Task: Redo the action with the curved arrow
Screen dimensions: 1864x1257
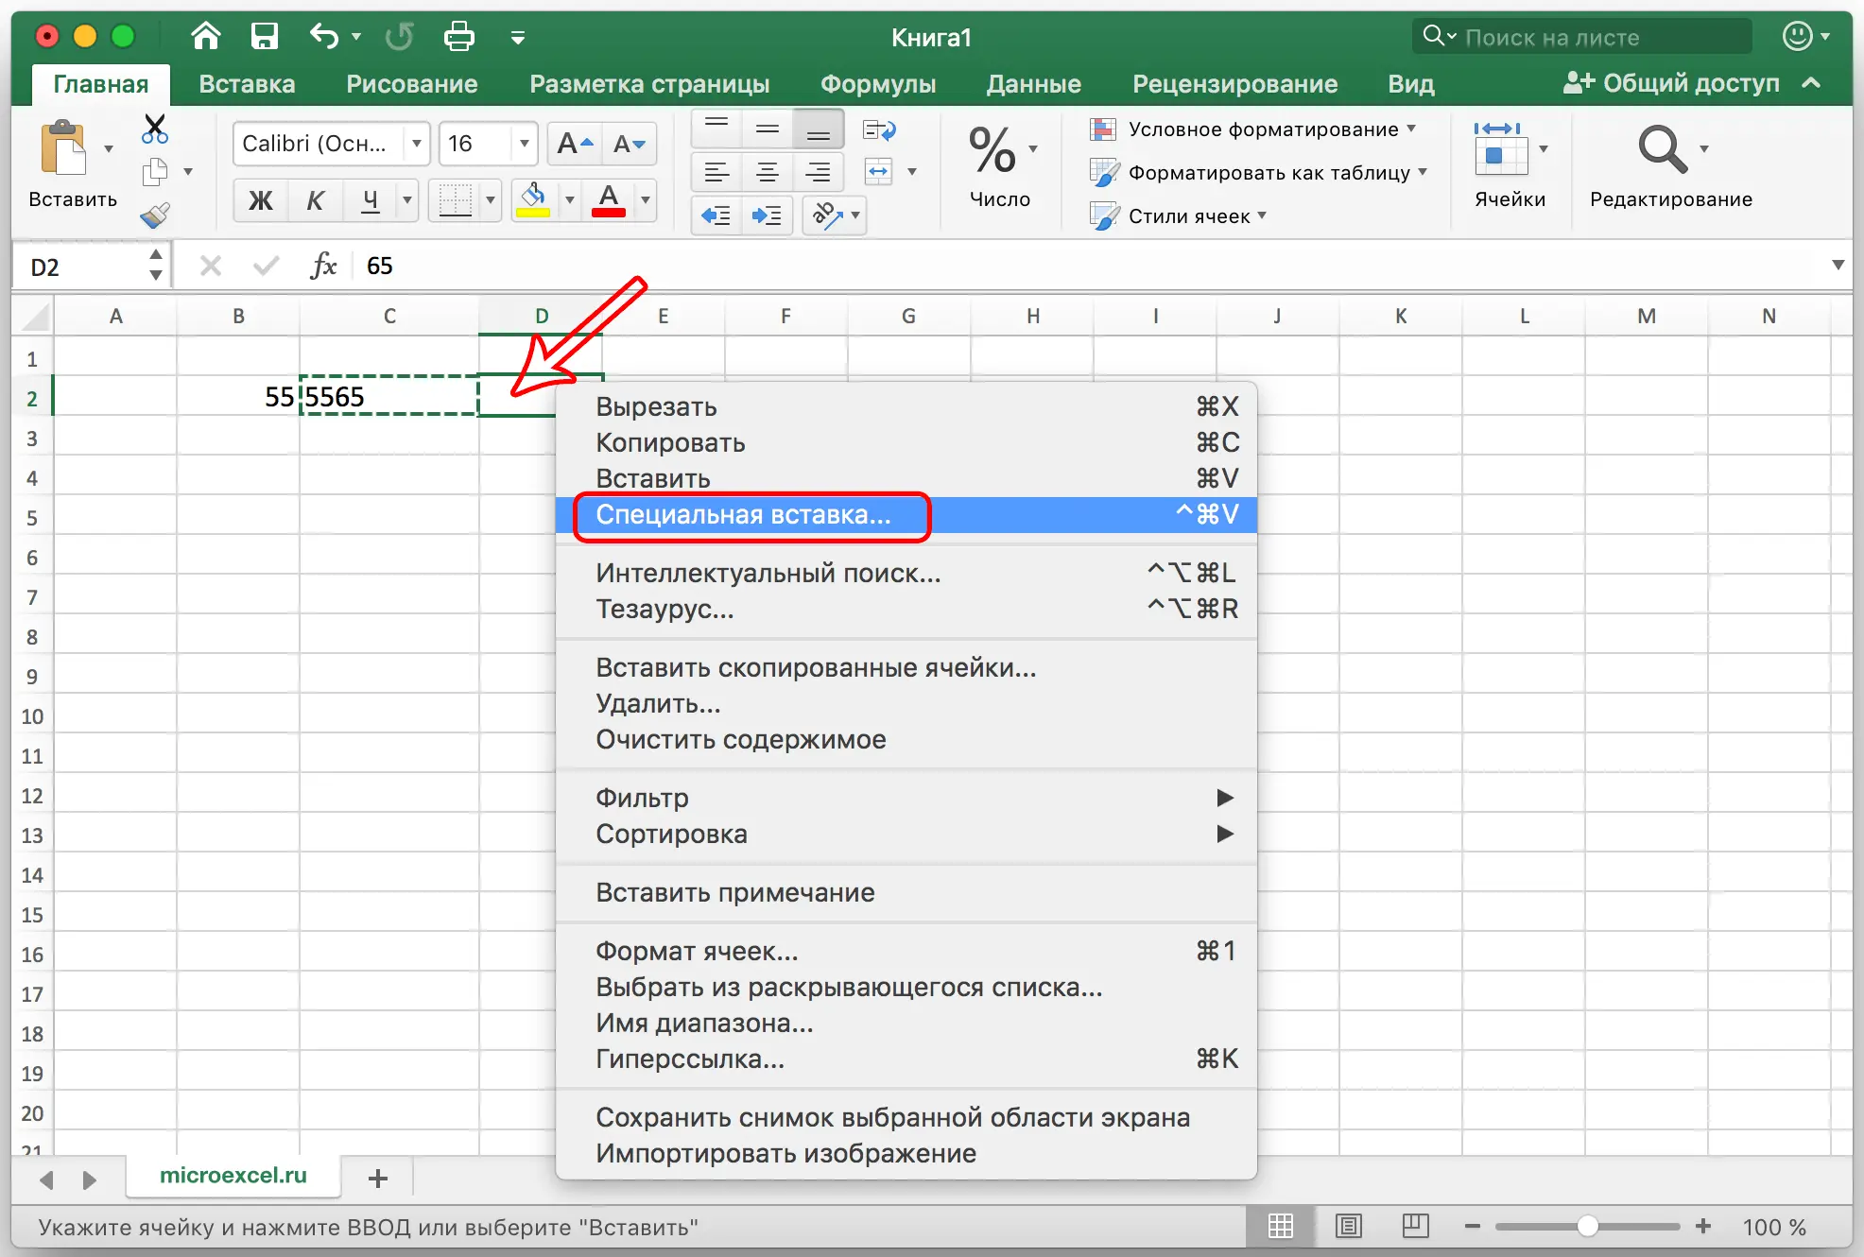Action: click(399, 37)
